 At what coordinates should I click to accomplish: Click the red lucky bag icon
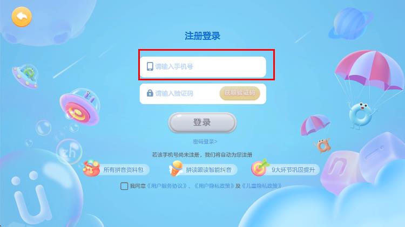[91, 168]
